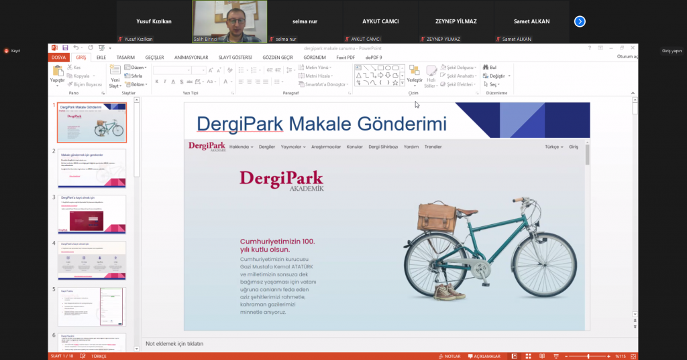Viewport: 687px width, 360px height.
Task: Open the TASARIM ribbon tab
Action: pos(125,58)
